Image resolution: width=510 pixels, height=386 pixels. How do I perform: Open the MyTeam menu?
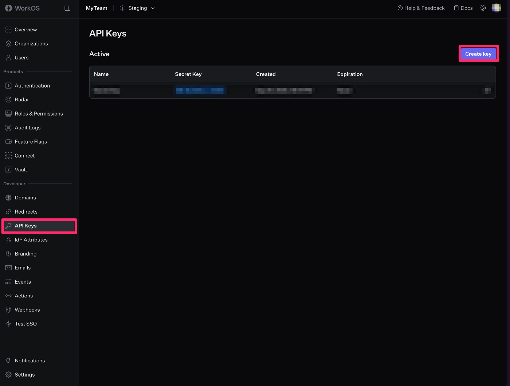click(x=96, y=8)
